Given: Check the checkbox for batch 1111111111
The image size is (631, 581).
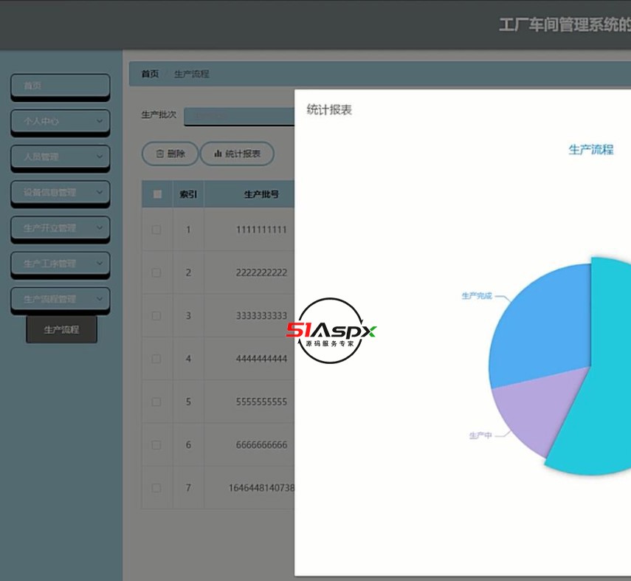Looking at the screenshot, I should (156, 230).
